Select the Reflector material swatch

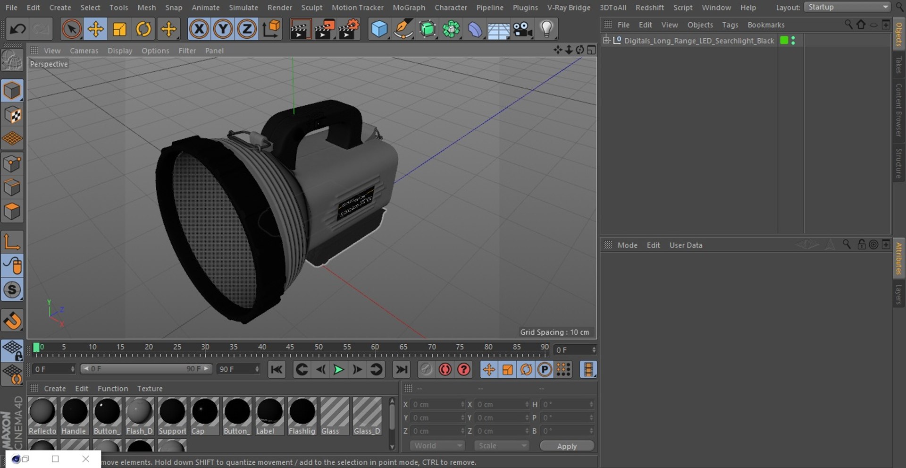(42, 416)
